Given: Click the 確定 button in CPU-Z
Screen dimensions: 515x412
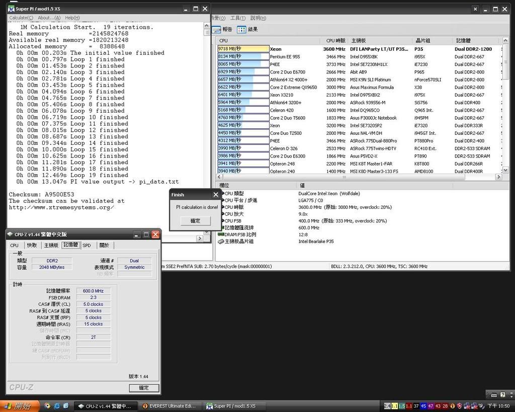Looking at the screenshot, I should click(x=144, y=388).
